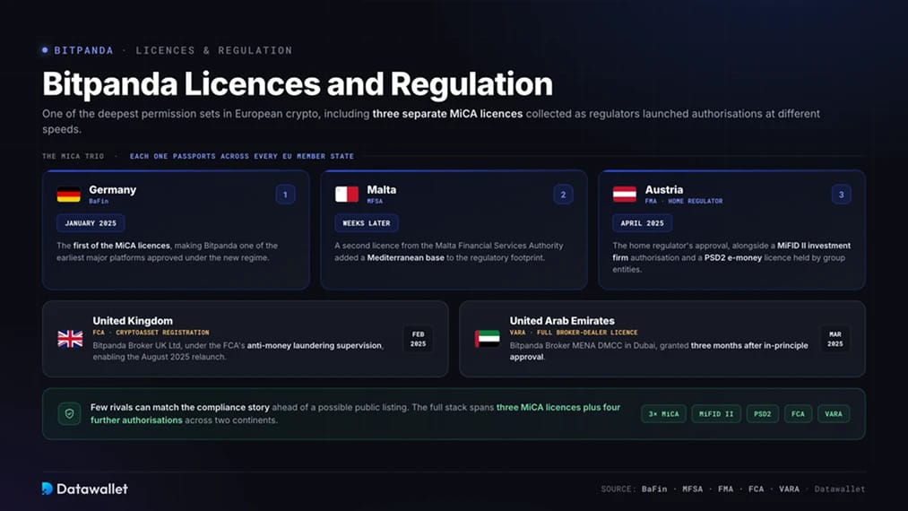Click the United Arab Emirates flag icon

tap(487, 338)
